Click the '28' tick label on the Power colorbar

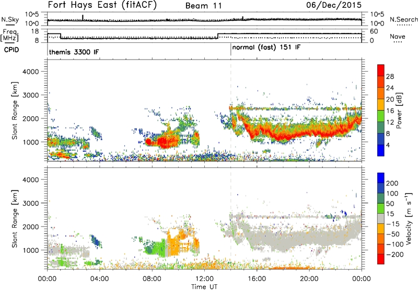pos(390,76)
